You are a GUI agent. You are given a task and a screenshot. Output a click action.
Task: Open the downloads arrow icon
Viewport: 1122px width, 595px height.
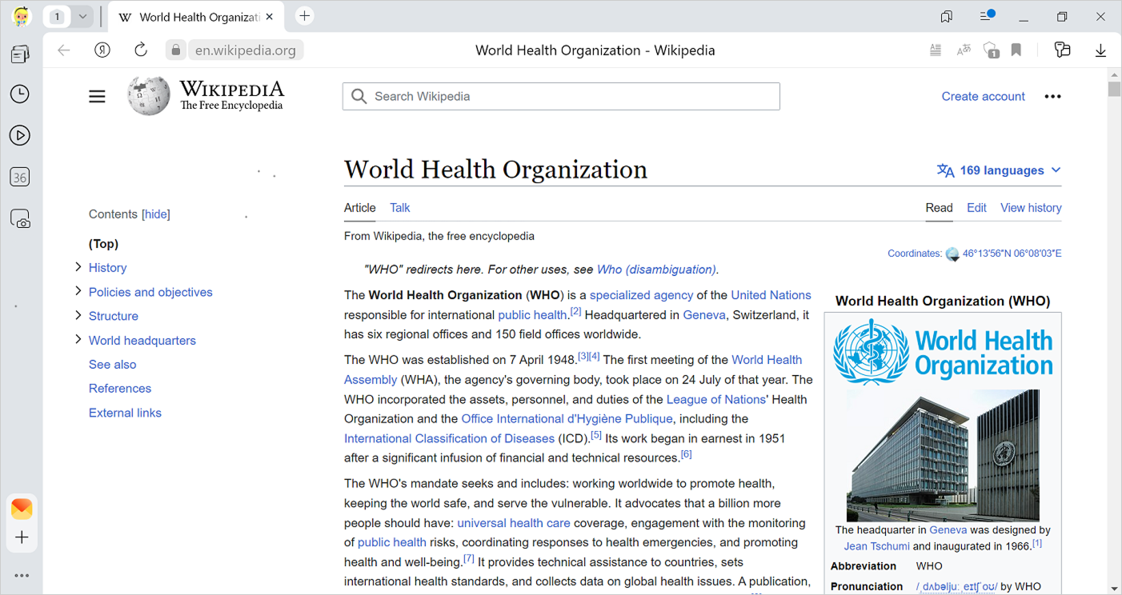point(1100,50)
